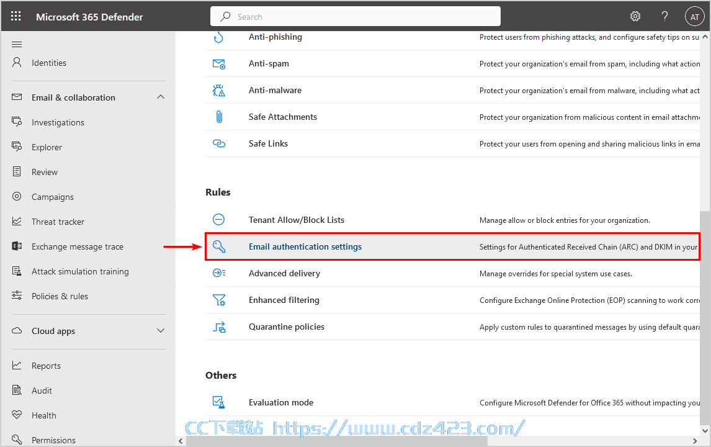Click the Attack simulation training icon
711x447 pixels.
coord(17,271)
